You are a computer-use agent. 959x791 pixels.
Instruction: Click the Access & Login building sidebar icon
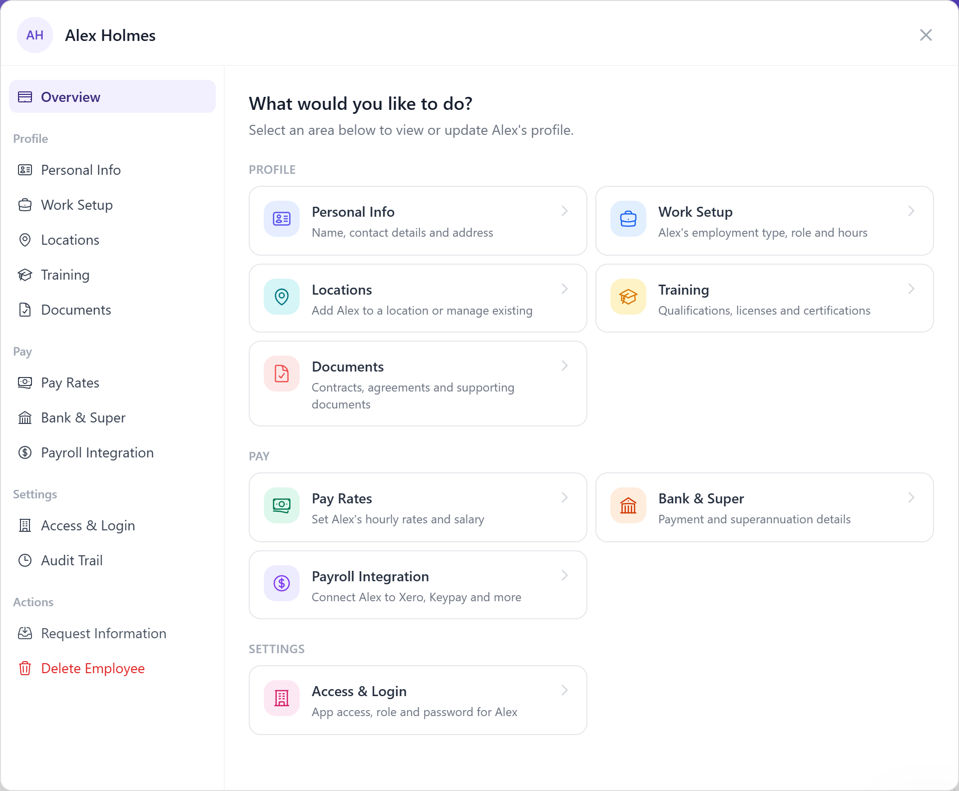[25, 525]
